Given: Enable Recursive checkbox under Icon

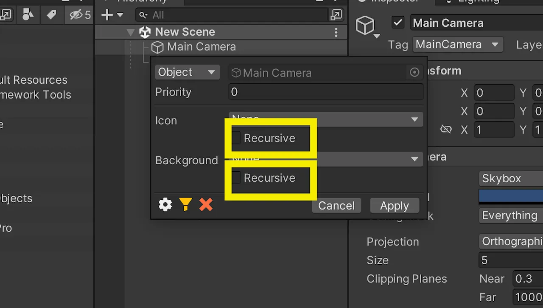Looking at the screenshot, I should (x=236, y=138).
